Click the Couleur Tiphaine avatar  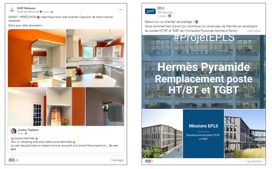pyautogui.click(x=13, y=131)
